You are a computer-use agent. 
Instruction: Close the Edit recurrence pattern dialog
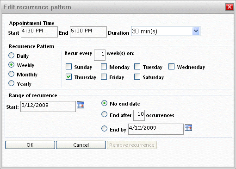click(x=230, y=7)
